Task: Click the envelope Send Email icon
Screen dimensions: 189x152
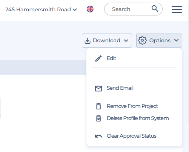Action: pyautogui.click(x=98, y=89)
